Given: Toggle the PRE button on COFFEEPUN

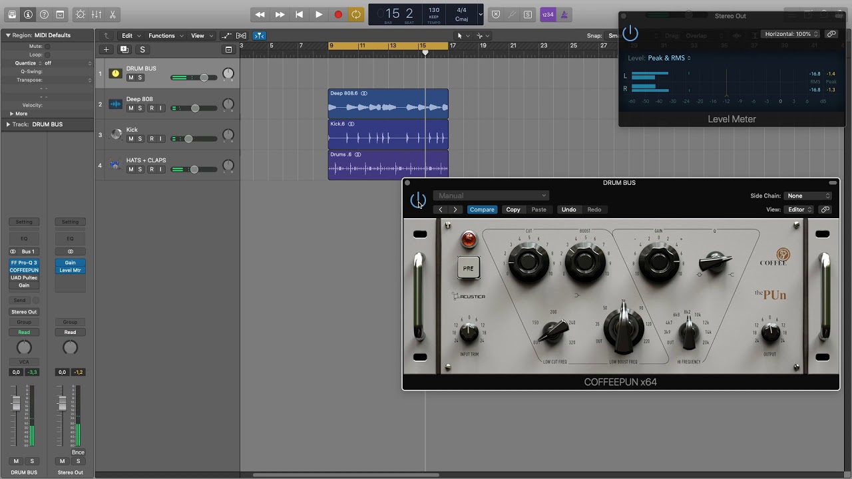Looking at the screenshot, I should pyautogui.click(x=469, y=268).
